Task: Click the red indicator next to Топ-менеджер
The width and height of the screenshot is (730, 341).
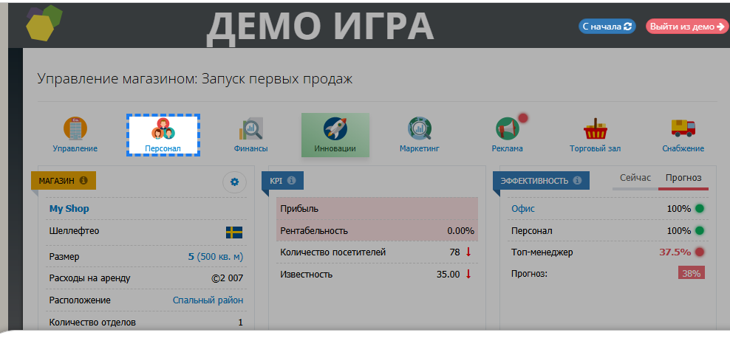Action: (x=699, y=252)
